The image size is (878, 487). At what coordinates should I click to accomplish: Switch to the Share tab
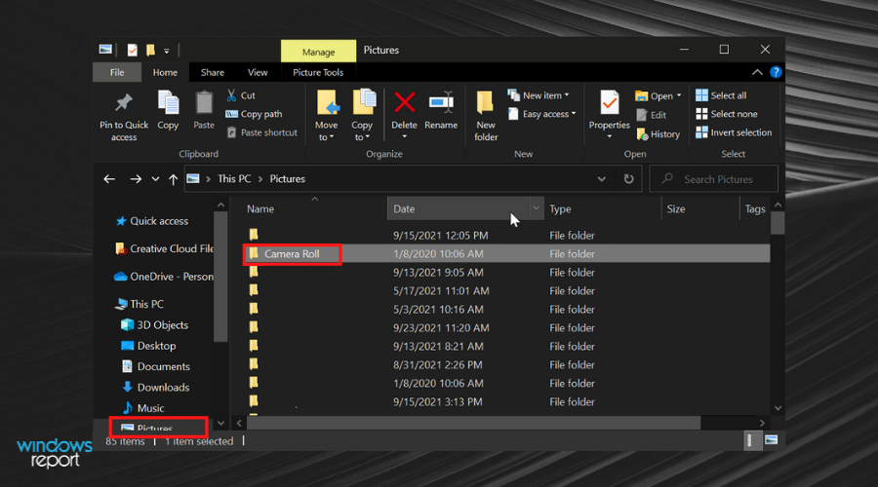coord(213,72)
